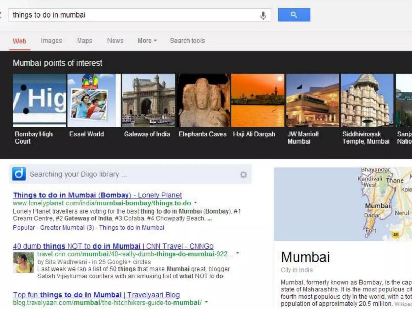Expand the travel.cnn.com URL dropdown arrow
The height and width of the screenshot is (309, 412).
point(237,254)
